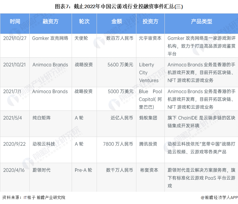238x204 pixels.
Task: Click the date 2021/5/4
Action: [x=12, y=118]
